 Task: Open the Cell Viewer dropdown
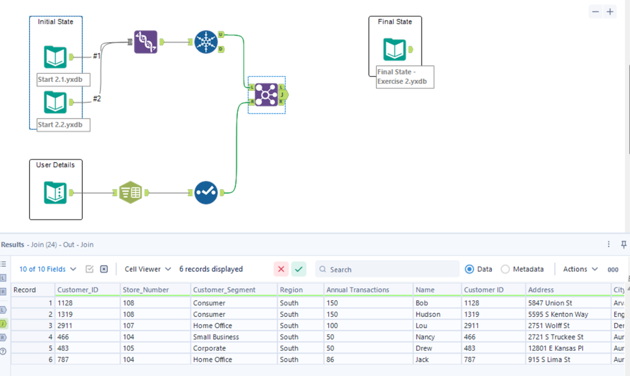(148, 269)
